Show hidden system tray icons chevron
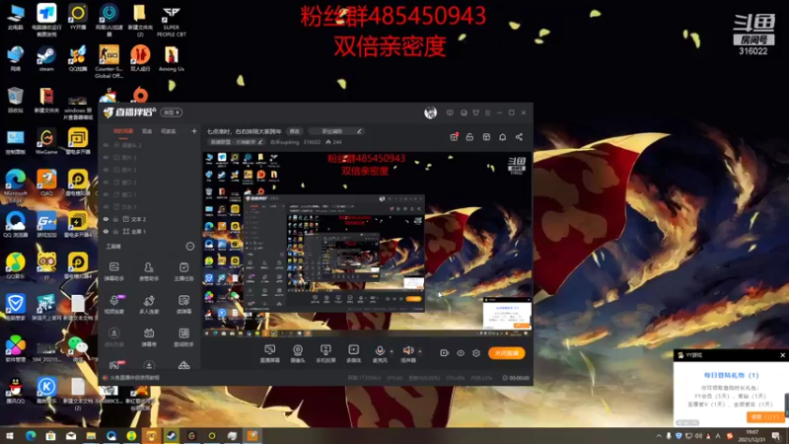Screen dimensions: 789x444 (x=659, y=436)
